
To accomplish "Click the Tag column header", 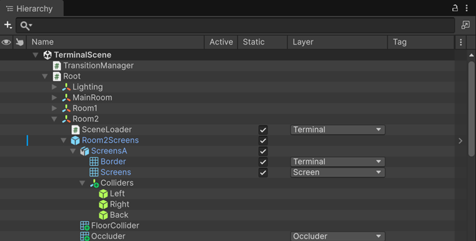I will coord(421,42).
